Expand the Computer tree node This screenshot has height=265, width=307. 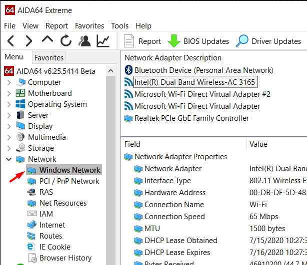coord(9,82)
